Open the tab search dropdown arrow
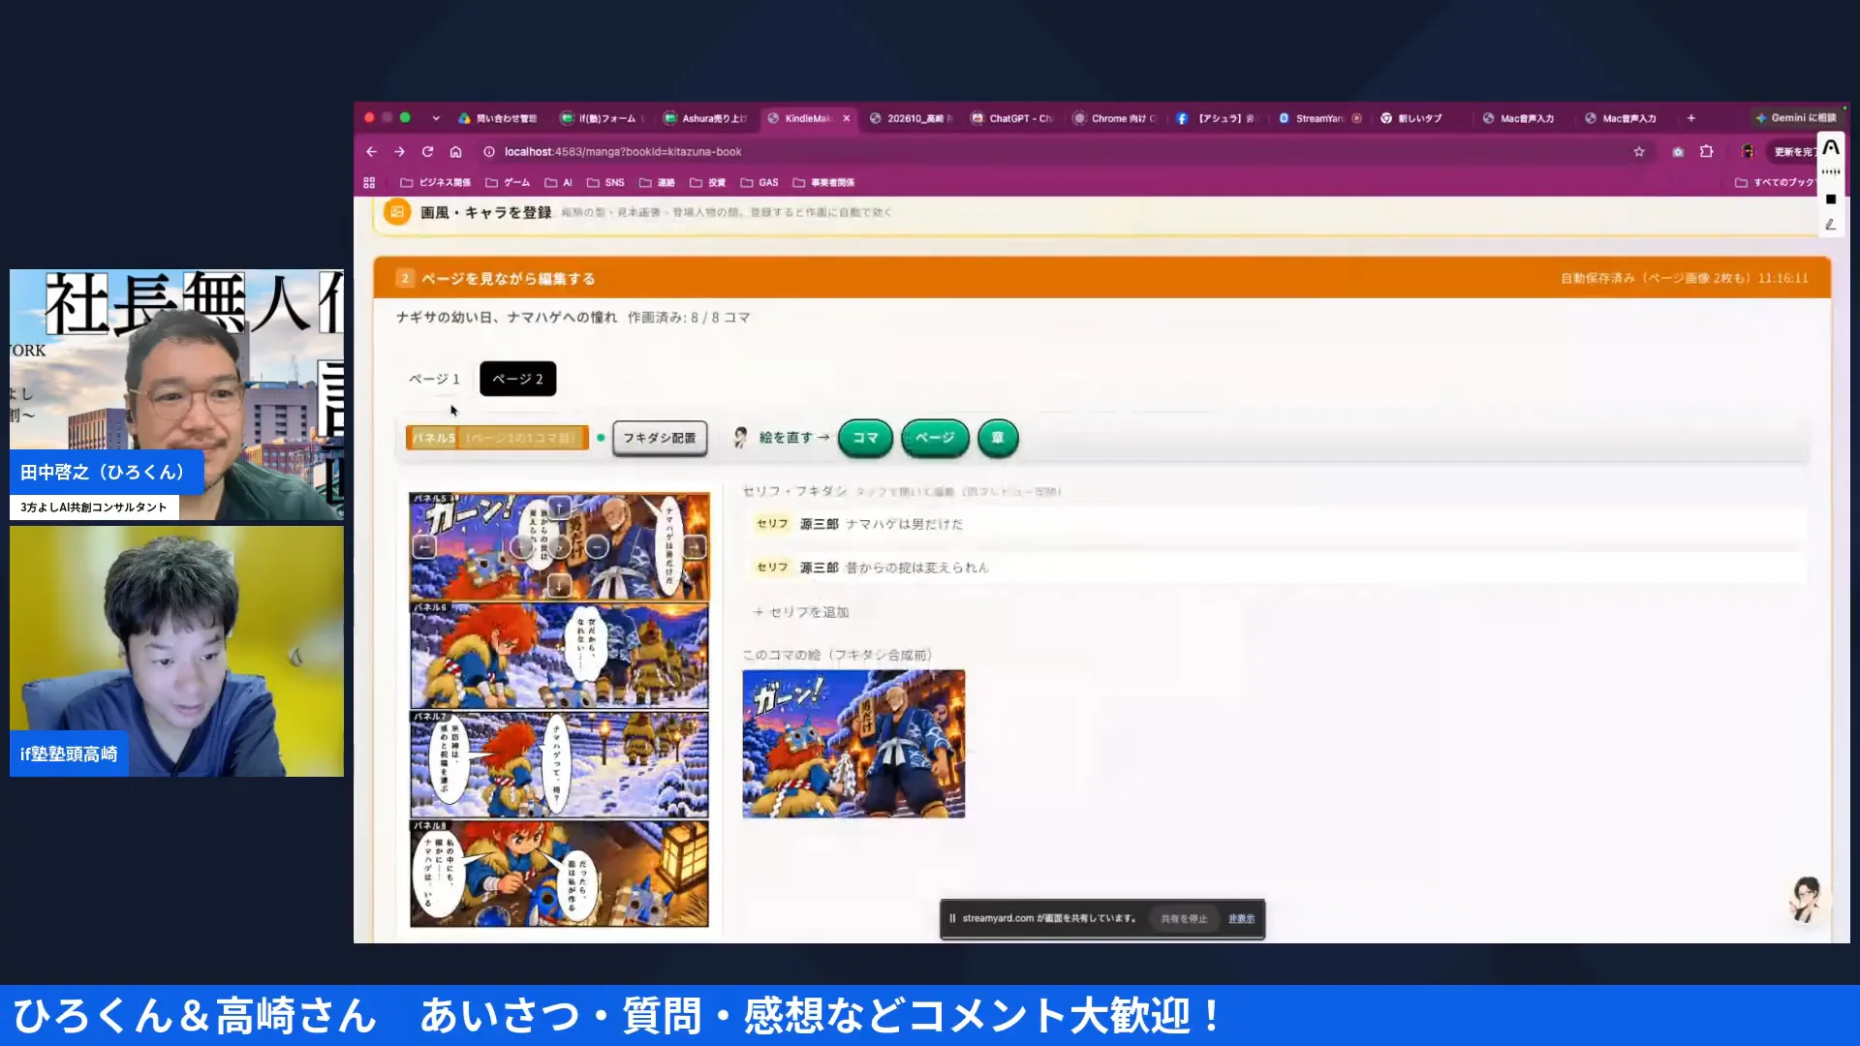 436,118
